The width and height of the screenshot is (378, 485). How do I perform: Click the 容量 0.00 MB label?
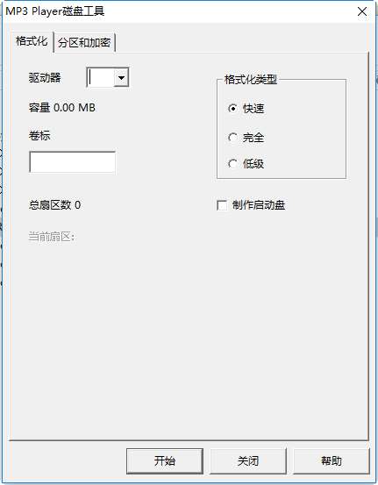click(62, 108)
